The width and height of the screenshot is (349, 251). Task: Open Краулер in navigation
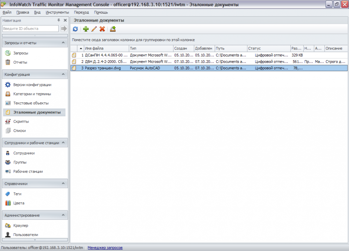pyautogui.click(x=21, y=226)
